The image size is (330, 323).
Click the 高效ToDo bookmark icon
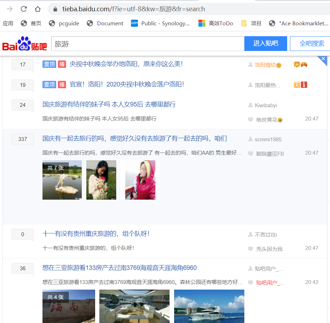[x=202, y=24]
